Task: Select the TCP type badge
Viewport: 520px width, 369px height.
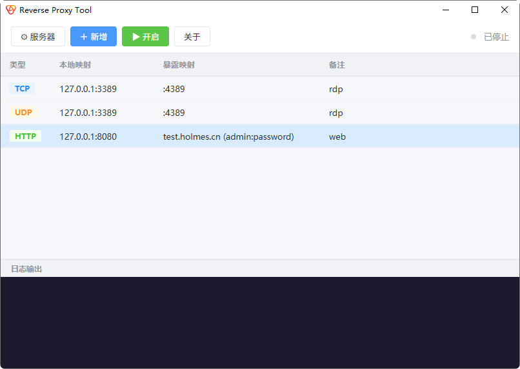Action: click(x=22, y=89)
